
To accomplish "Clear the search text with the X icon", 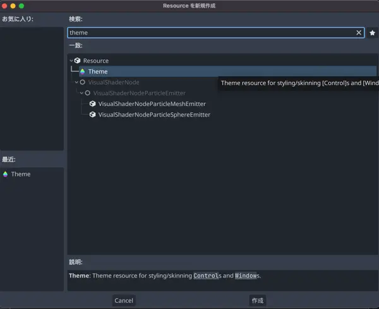I will coord(359,33).
